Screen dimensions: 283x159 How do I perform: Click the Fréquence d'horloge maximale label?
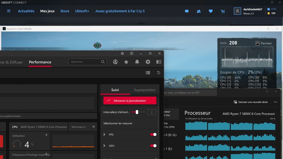coord(31,155)
